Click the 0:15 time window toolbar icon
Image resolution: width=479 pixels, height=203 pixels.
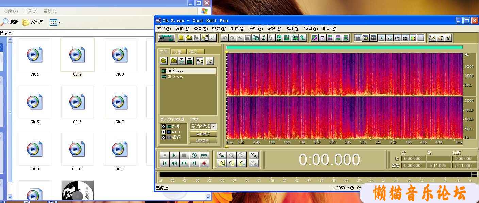click(397, 38)
